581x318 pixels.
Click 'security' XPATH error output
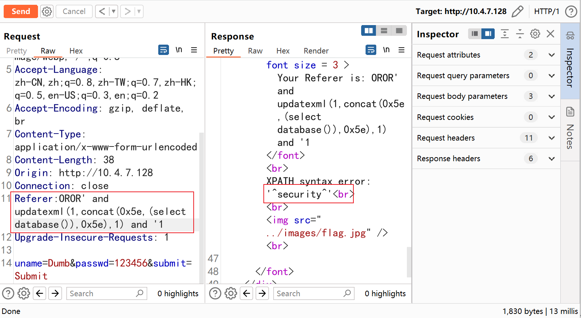pos(300,194)
